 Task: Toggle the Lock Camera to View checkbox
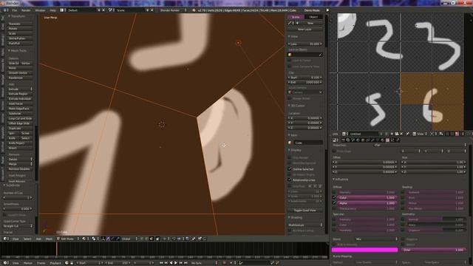pos(289,66)
